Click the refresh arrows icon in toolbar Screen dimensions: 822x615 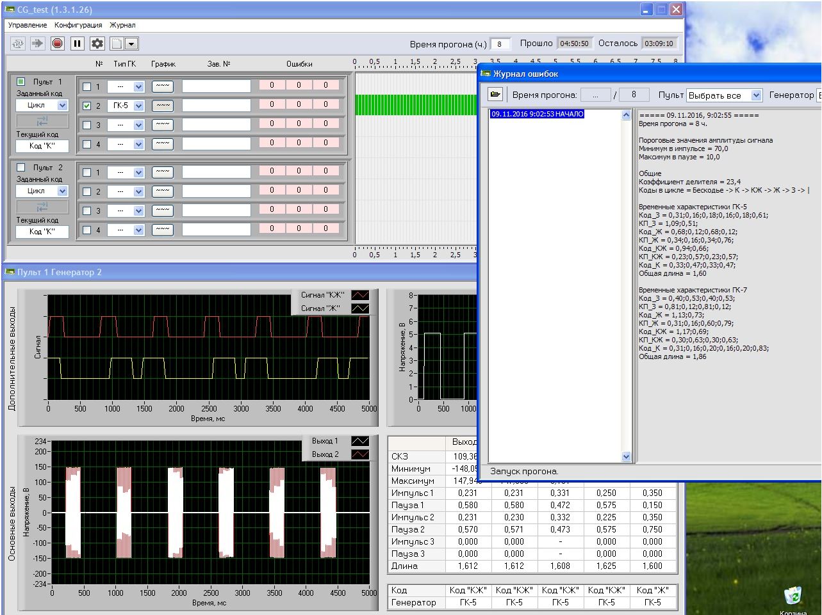(x=18, y=44)
